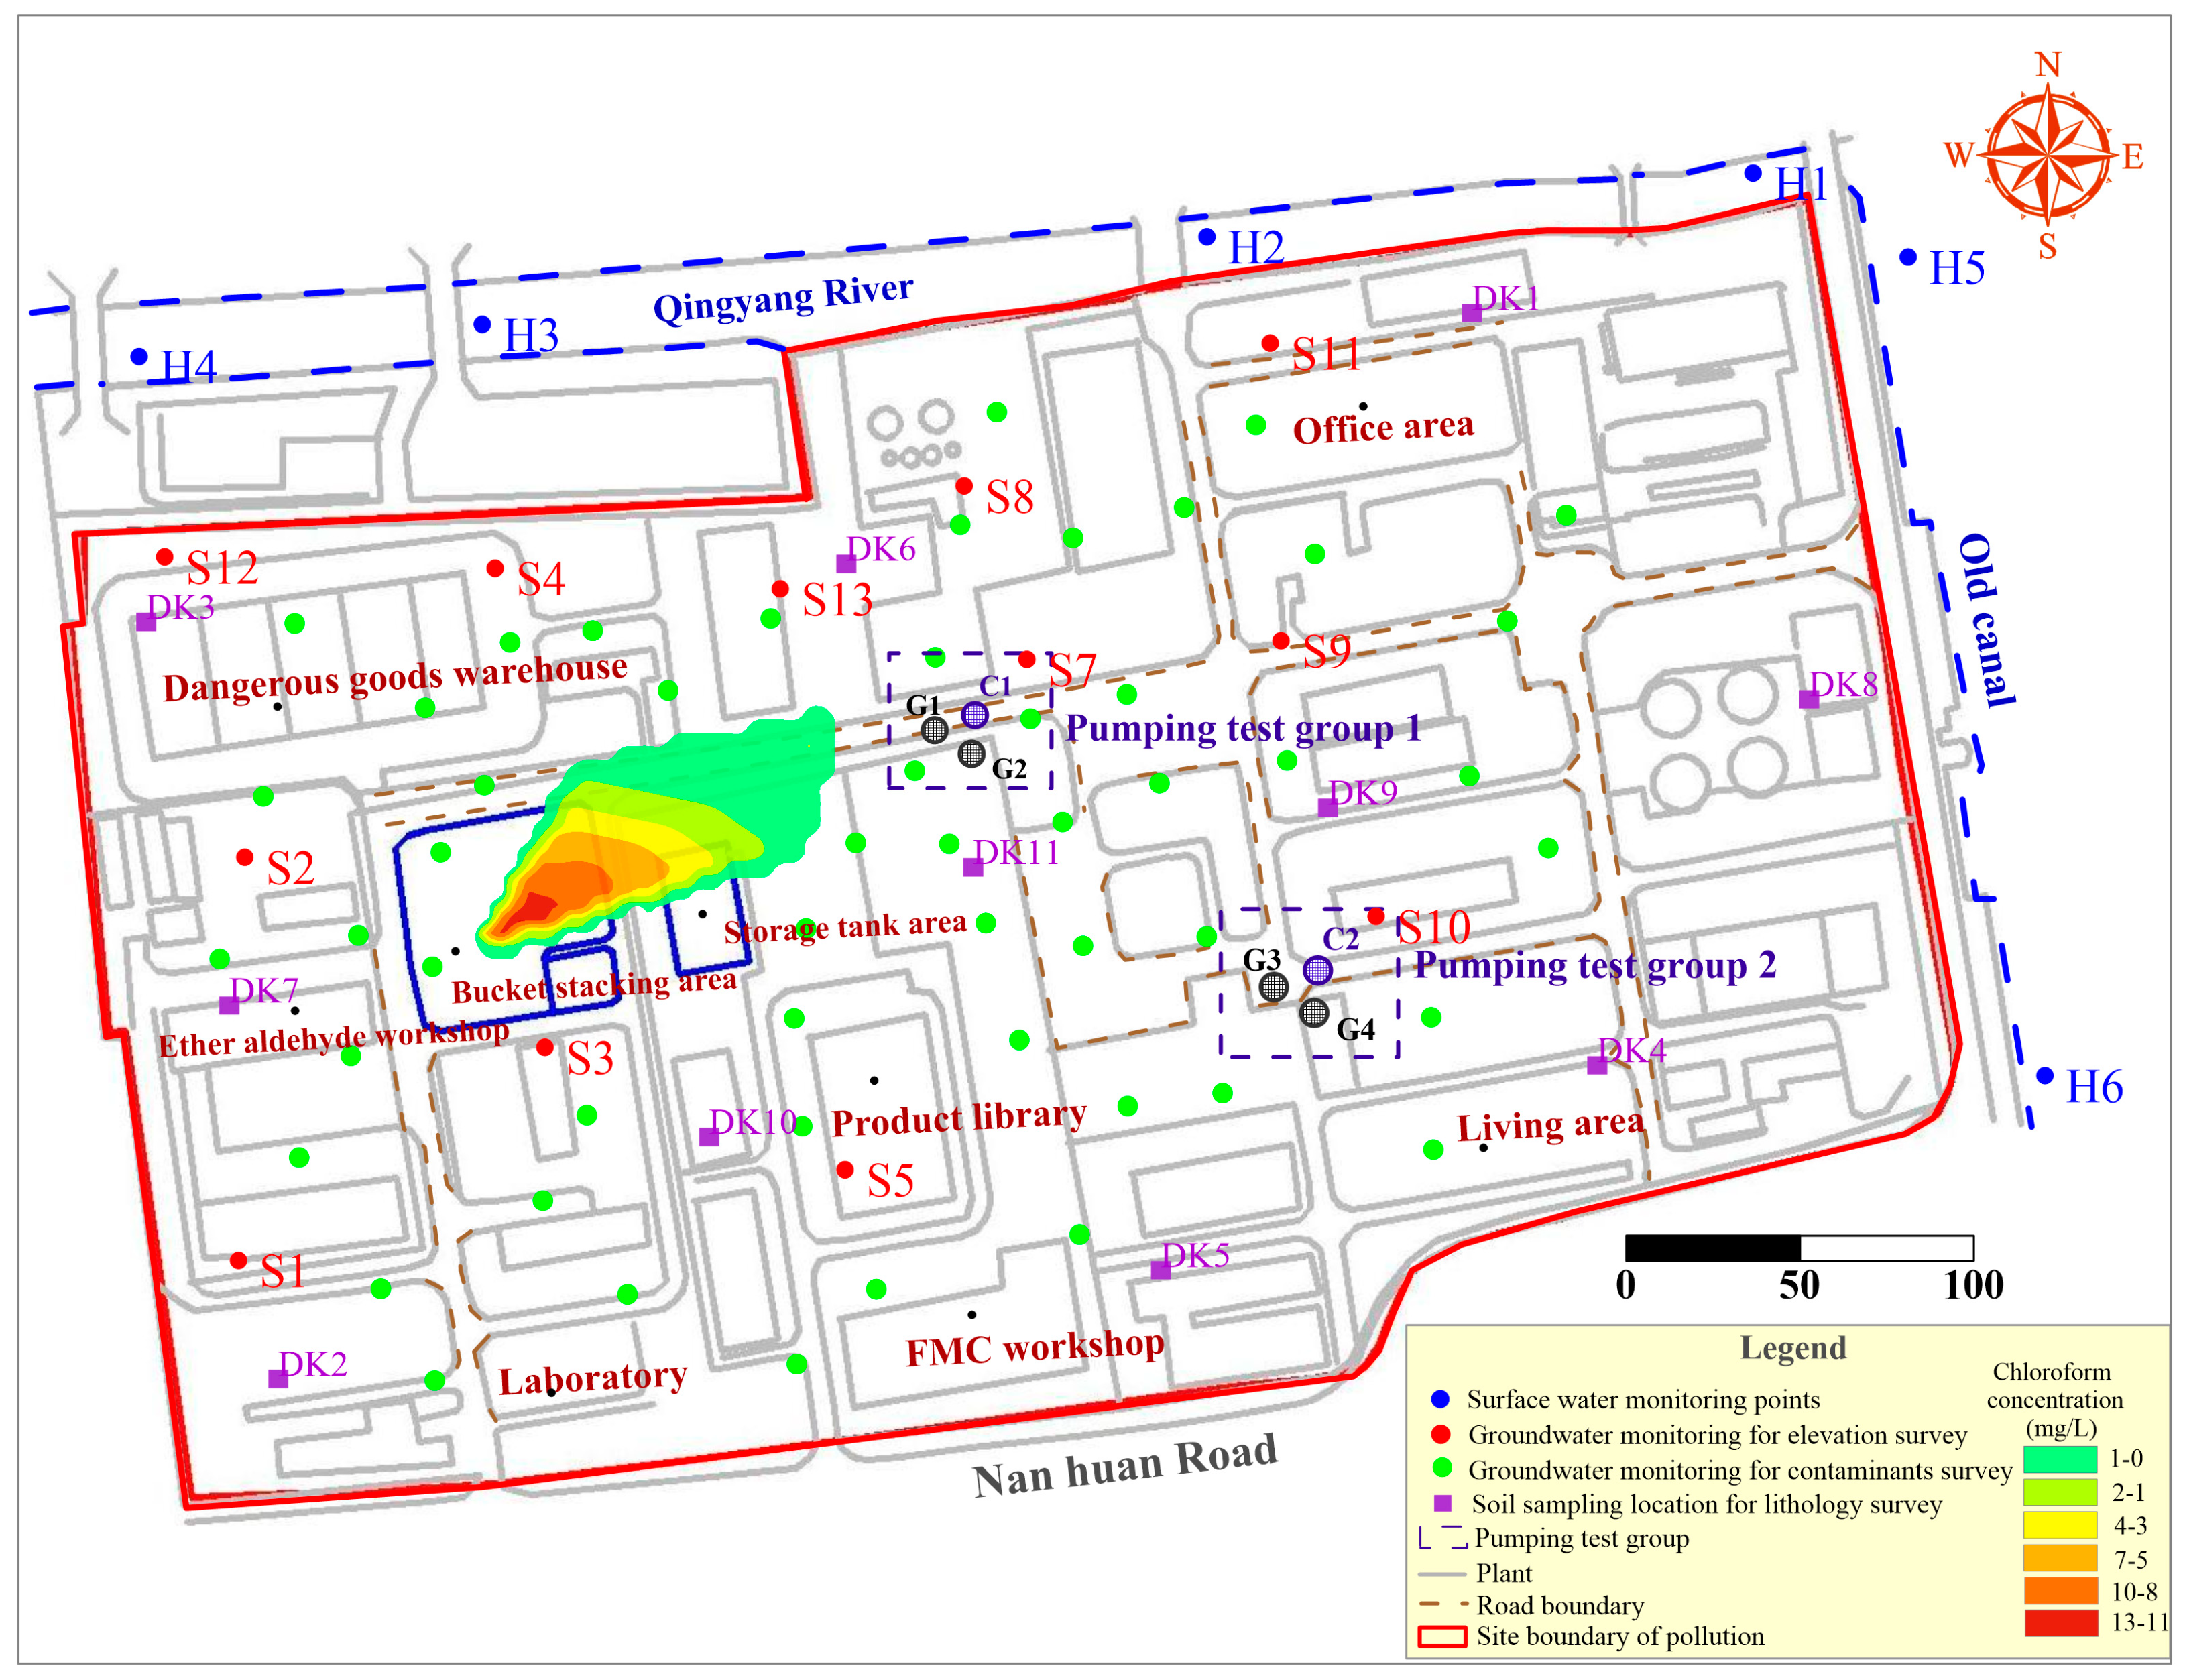The image size is (2185, 1680).
Task: Click the purple DK8 soil sampling square
Action: point(1809,700)
